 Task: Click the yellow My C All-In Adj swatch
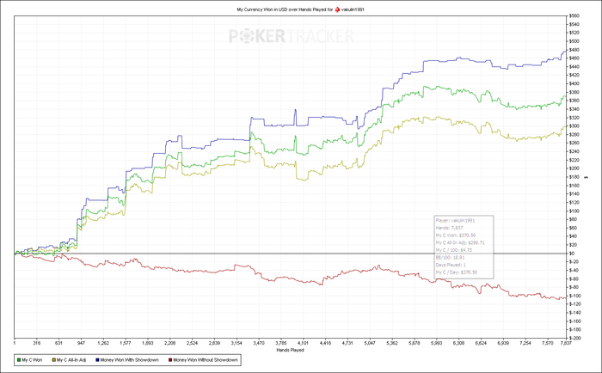coord(54,360)
